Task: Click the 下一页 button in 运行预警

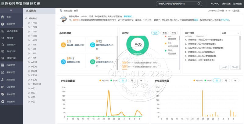Action: point(235,67)
